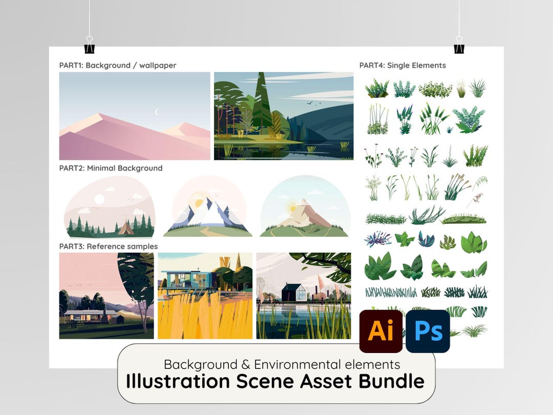
Task: Click the Adobe Illustrator Ai icon
Action: 381,331
